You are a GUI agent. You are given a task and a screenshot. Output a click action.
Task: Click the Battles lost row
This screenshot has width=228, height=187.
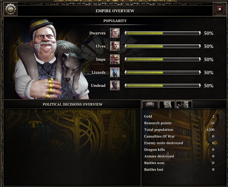179,169
